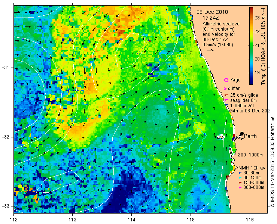Viewport: 277px width, 224px height.
Task: Click the '200 1000m' isobath label
Action: tap(250, 155)
